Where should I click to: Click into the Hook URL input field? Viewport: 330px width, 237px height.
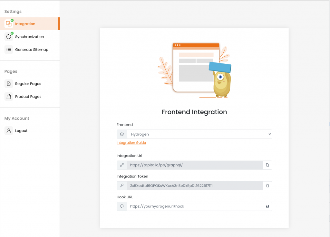pos(195,206)
